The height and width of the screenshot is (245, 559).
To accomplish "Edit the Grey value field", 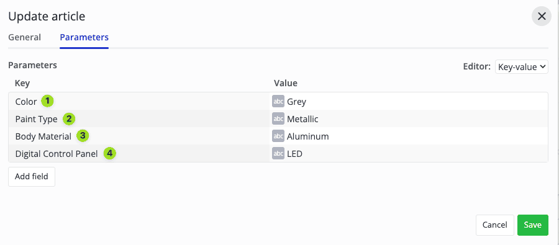I will click(409, 102).
